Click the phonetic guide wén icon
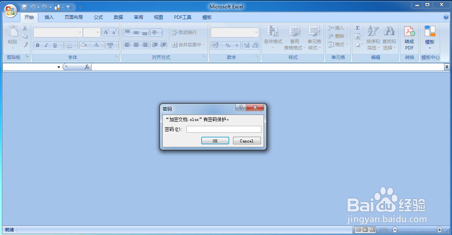Image resolution: width=452 pixels, height=235 pixels. (x=110, y=45)
